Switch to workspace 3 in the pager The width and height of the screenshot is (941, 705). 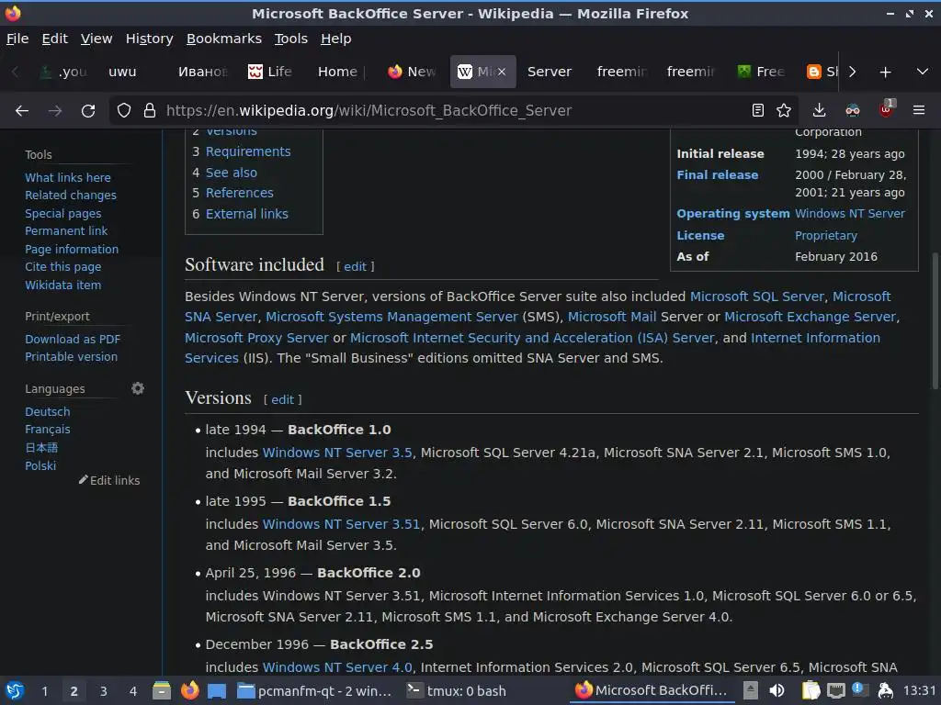pos(103,691)
